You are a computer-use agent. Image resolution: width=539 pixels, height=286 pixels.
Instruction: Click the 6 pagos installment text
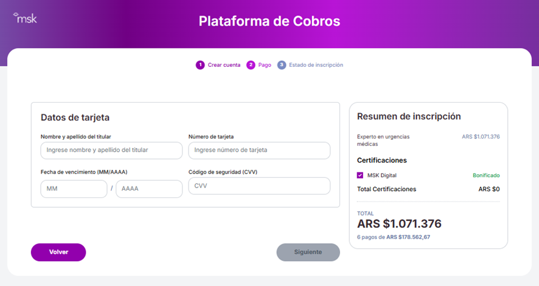click(393, 237)
